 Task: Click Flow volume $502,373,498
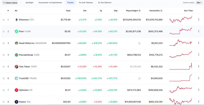(155, 31)
